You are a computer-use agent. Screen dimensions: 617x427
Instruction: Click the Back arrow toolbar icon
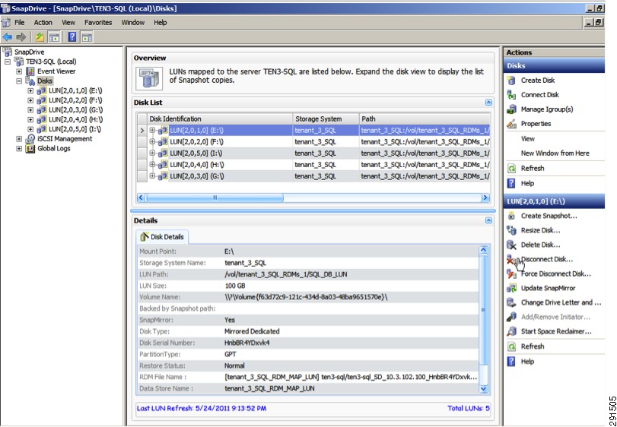point(8,37)
